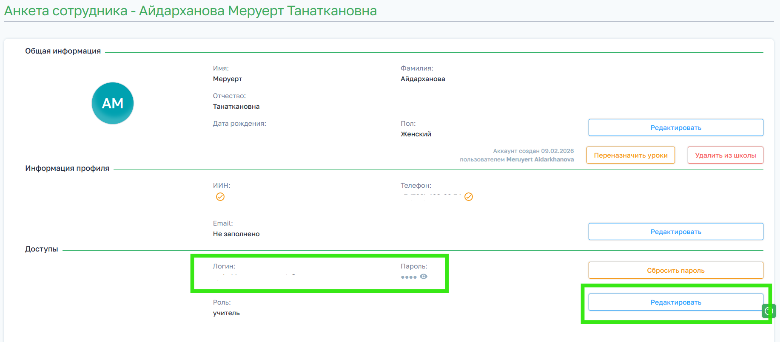Click the AM avatar circle
This screenshot has width=780, height=342.
(x=113, y=103)
